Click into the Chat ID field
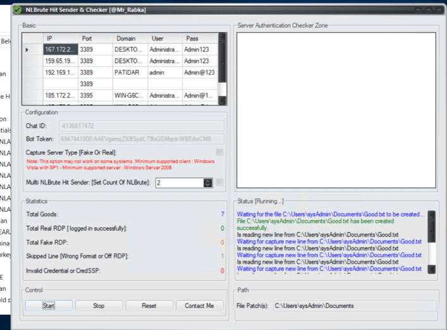The width and height of the screenshot is (447, 330). point(142,126)
